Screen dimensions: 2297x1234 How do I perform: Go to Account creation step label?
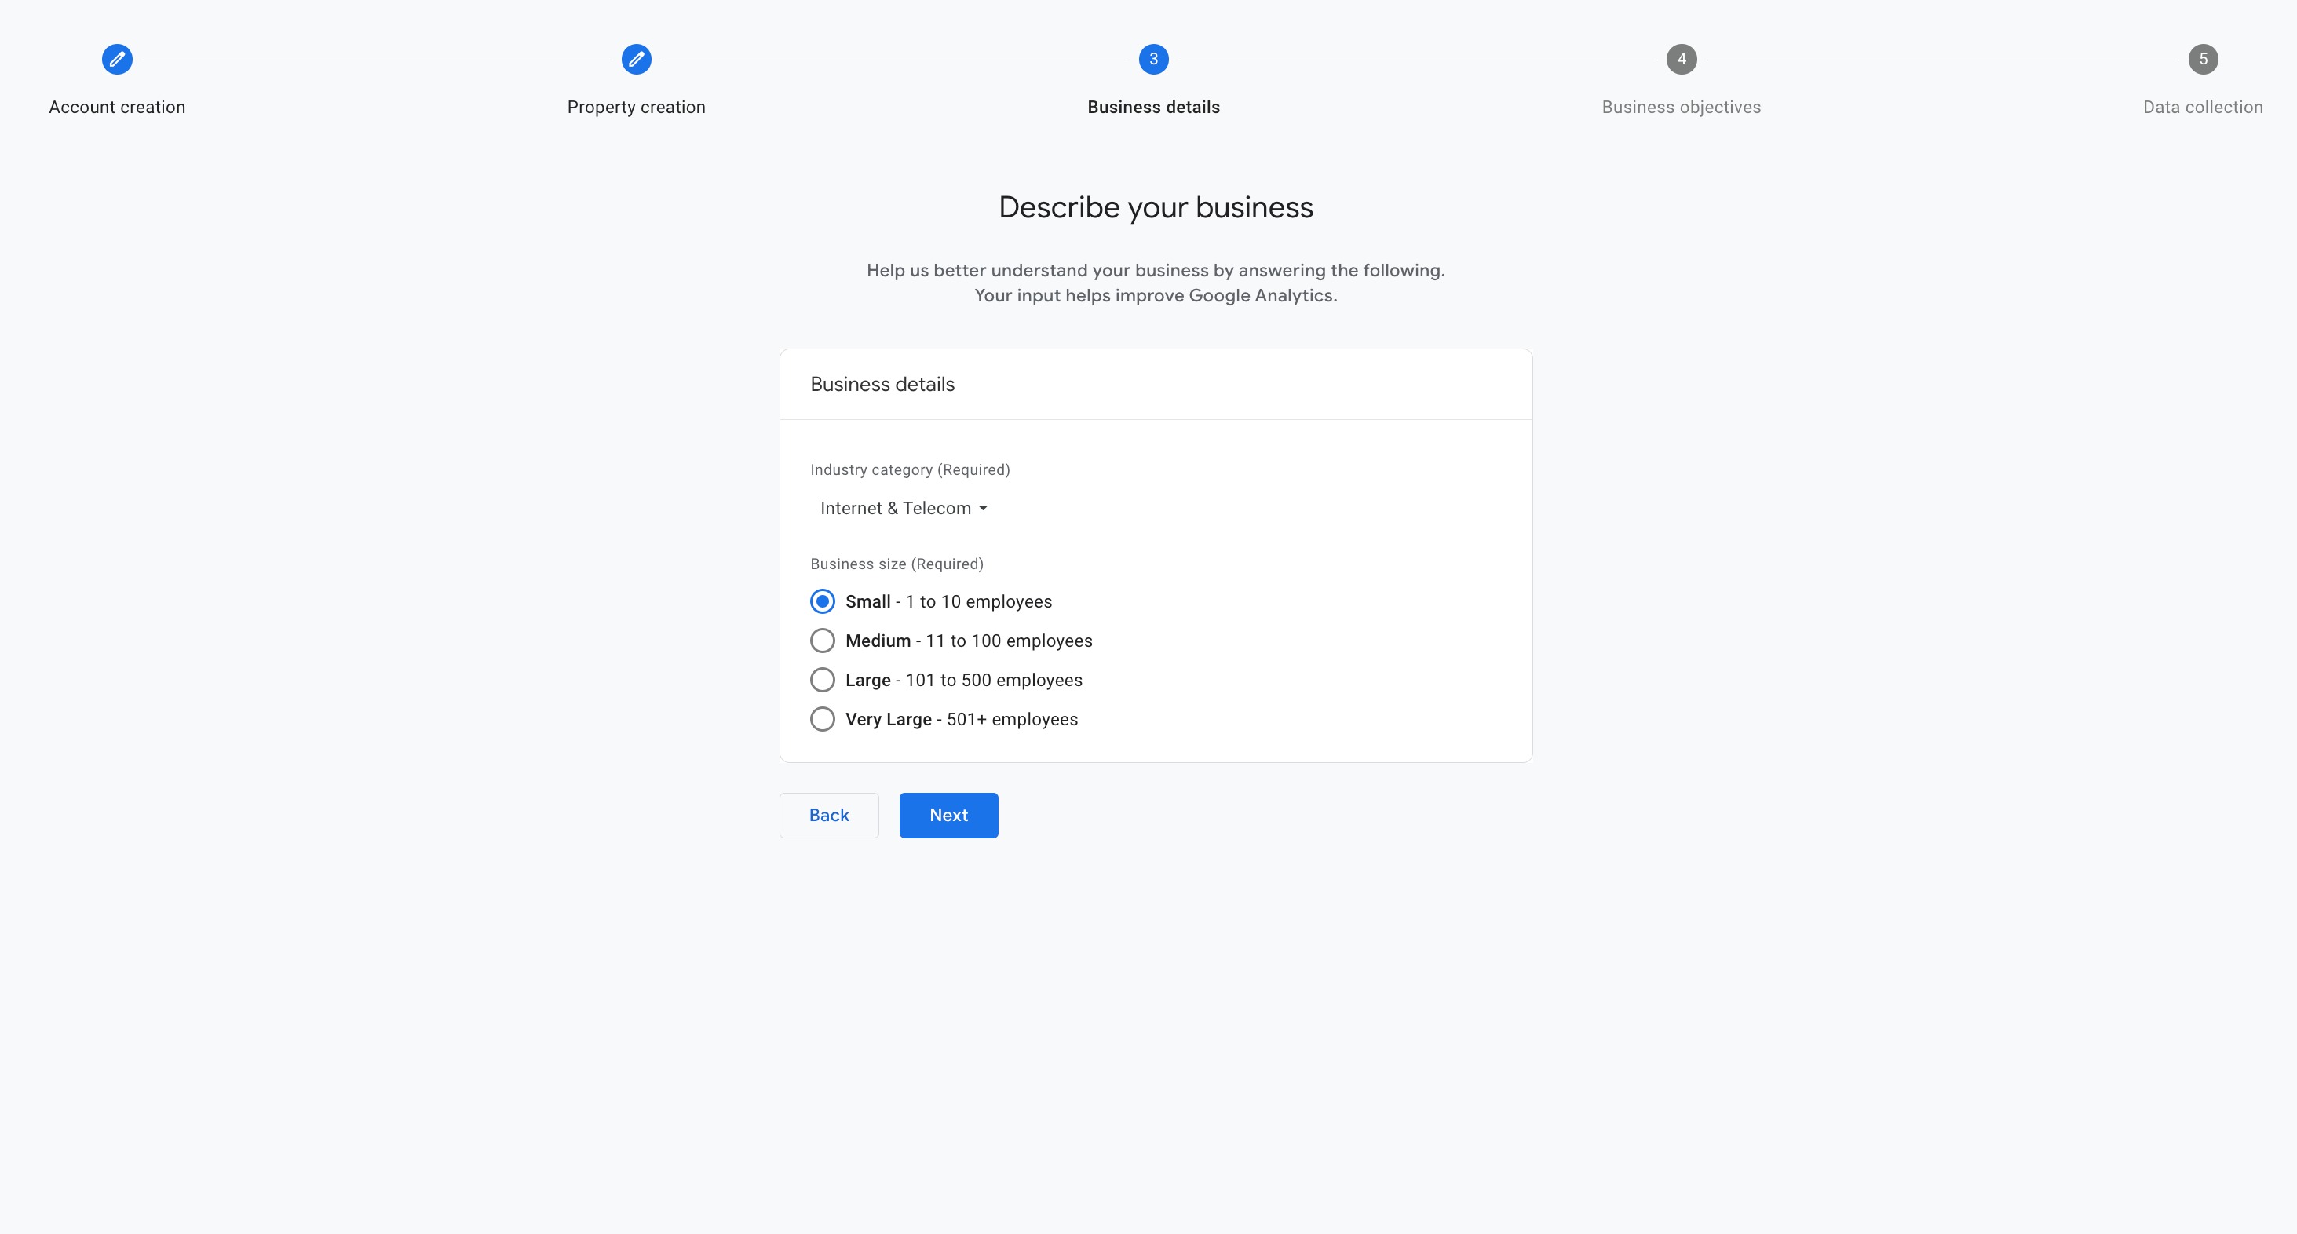[117, 107]
